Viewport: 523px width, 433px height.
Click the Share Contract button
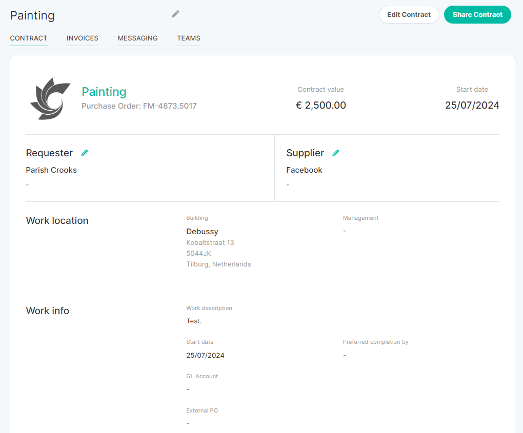click(477, 15)
